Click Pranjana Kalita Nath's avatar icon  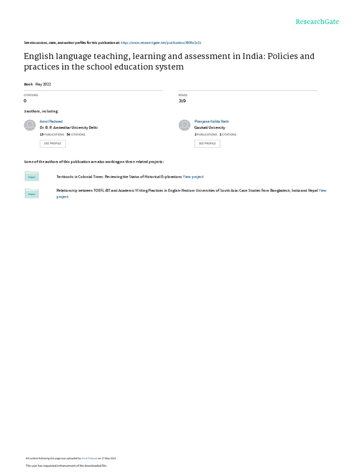click(x=185, y=125)
